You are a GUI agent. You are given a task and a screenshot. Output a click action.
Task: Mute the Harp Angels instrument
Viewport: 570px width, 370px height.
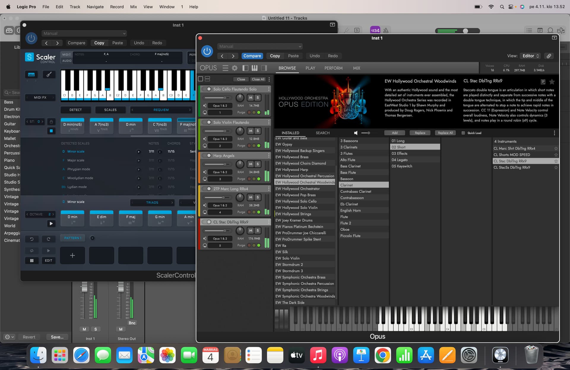point(251,164)
